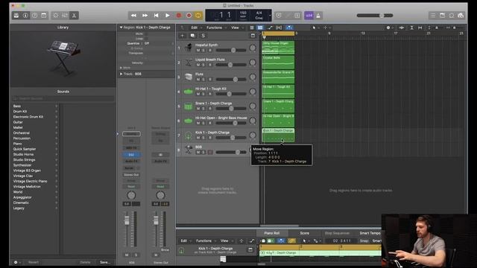Mute the Kick 1 - Depth Charge track
The image size is (477, 268).
click(x=198, y=138)
